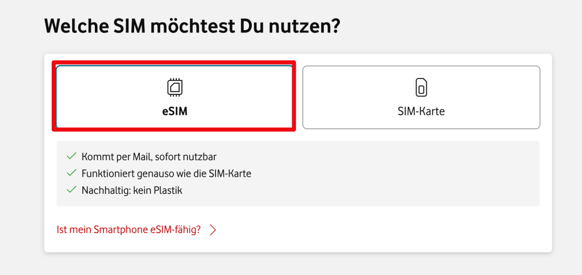The image size is (582, 275).
Task: Open "Ist mein Smartphone eSIM-fähig?" link
Action: click(x=128, y=230)
